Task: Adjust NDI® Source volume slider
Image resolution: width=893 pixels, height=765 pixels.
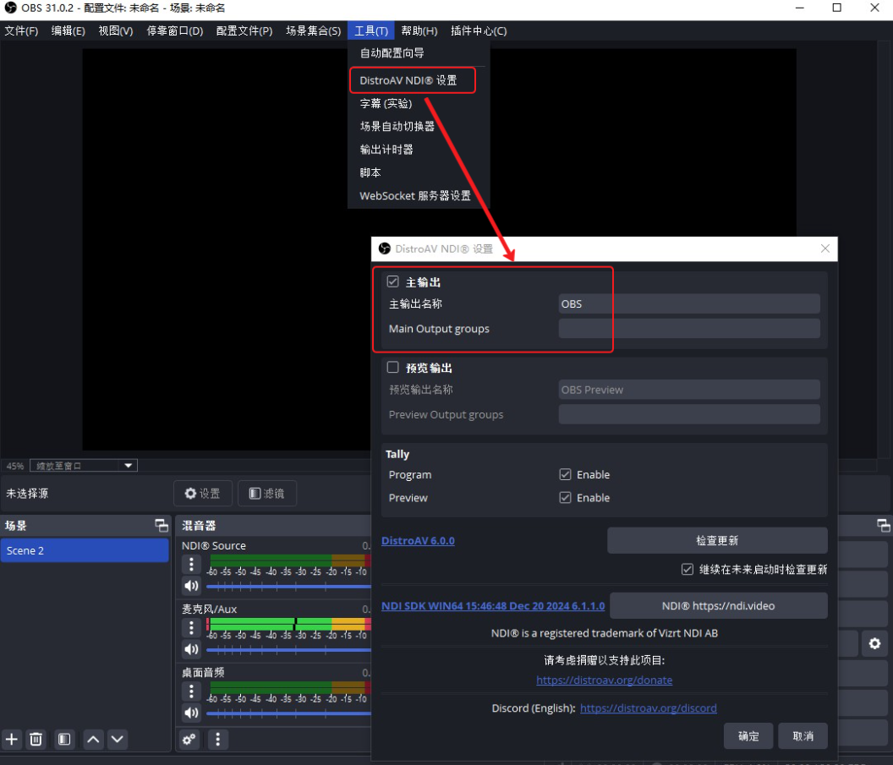Action: (x=288, y=586)
